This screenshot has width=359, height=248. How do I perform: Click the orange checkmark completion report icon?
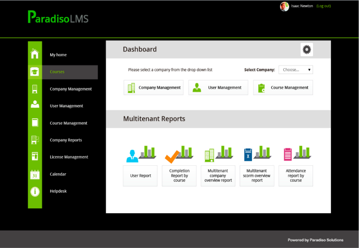[179, 154]
